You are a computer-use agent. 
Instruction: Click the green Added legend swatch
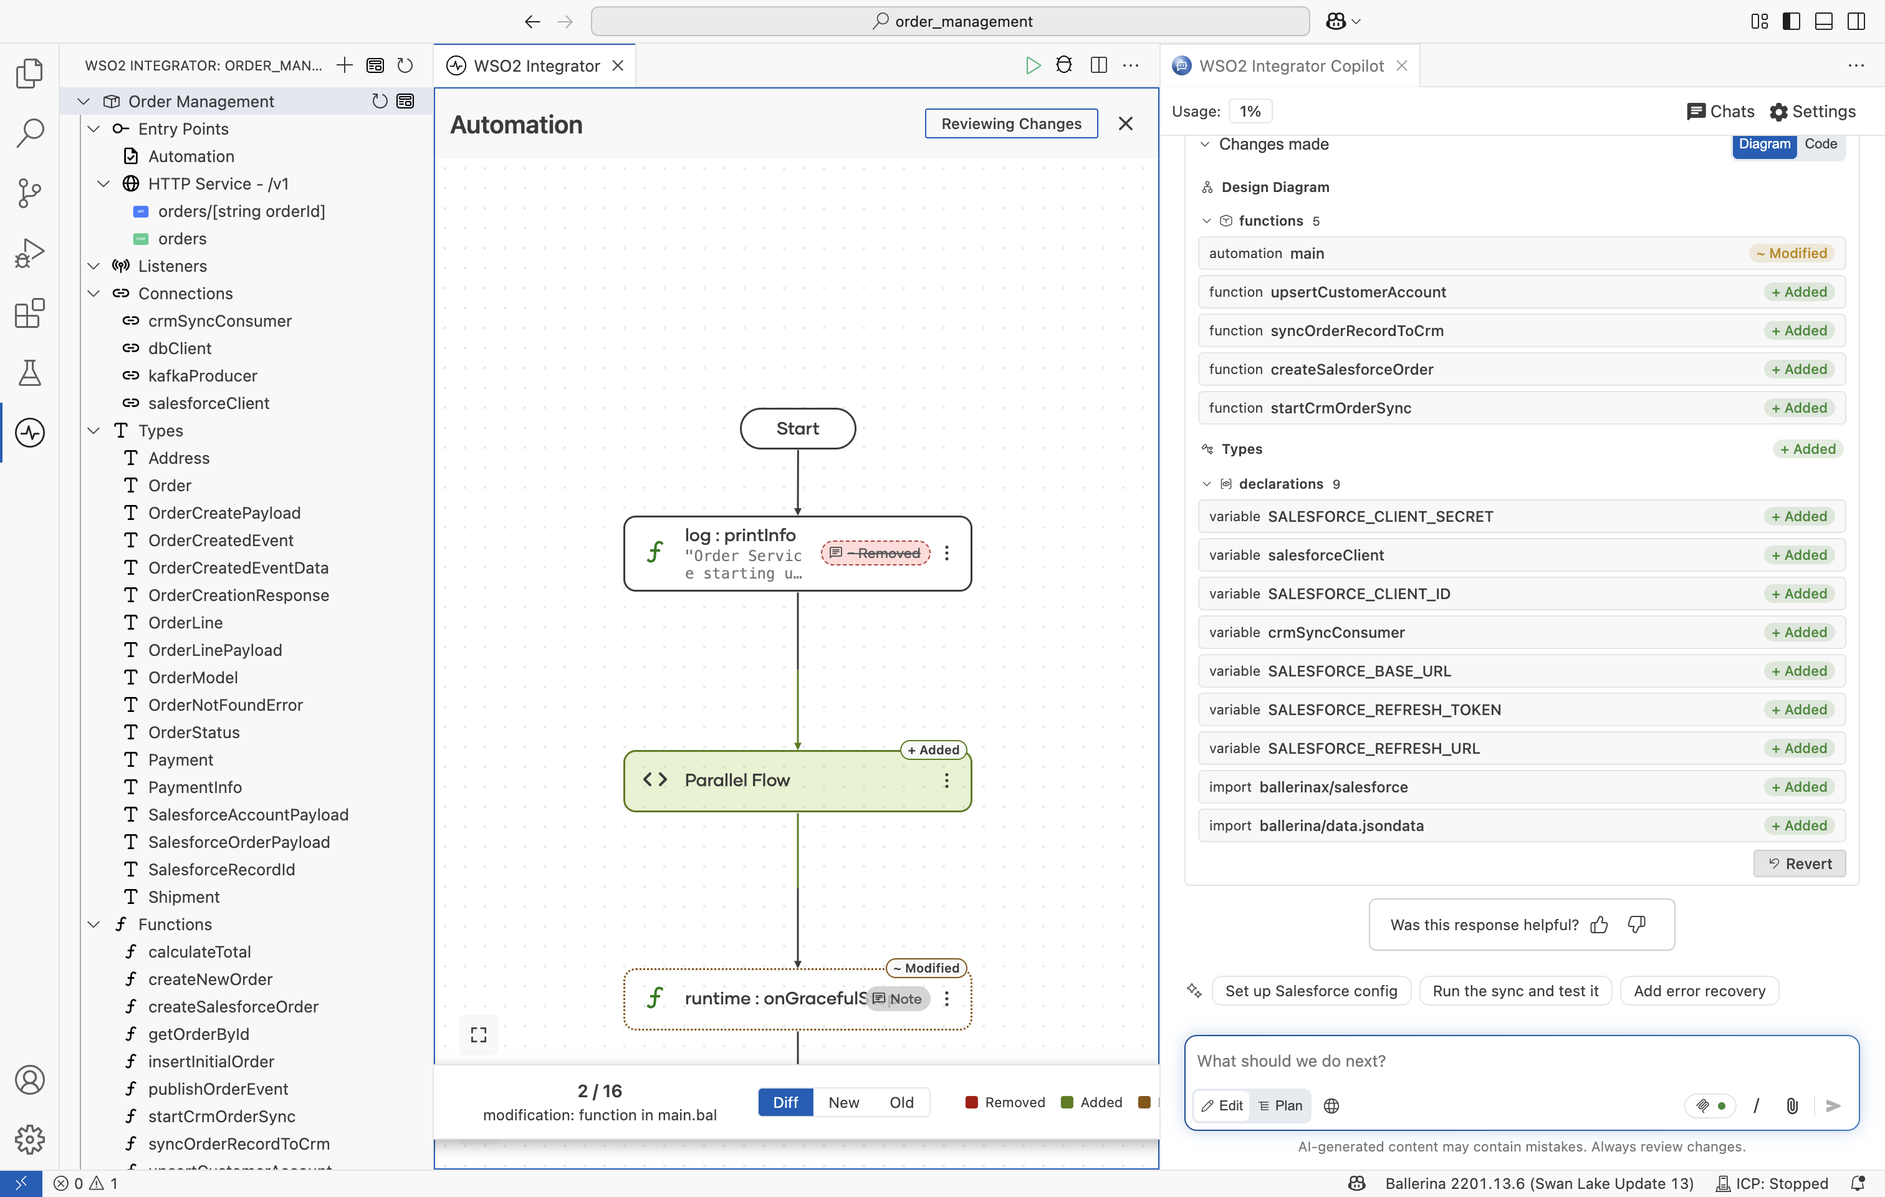(1066, 1102)
